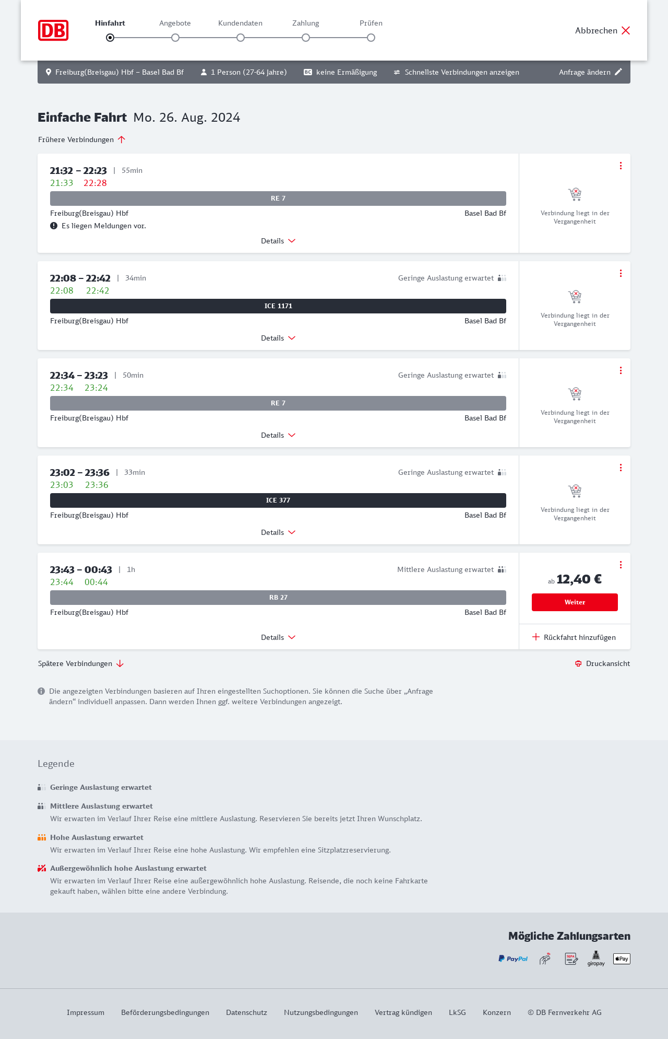Load Spätere Verbindungen
The width and height of the screenshot is (668, 1039).
(x=80, y=663)
